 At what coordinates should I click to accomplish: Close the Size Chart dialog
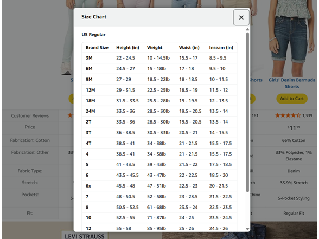click(x=241, y=17)
